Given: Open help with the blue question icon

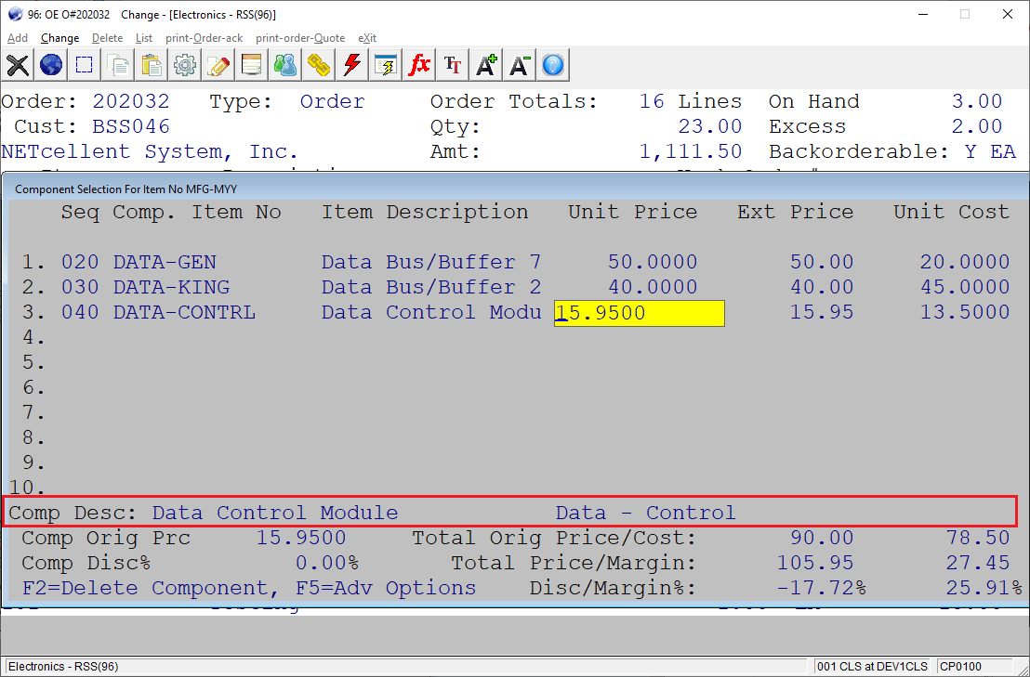Looking at the screenshot, I should pyautogui.click(x=554, y=65).
